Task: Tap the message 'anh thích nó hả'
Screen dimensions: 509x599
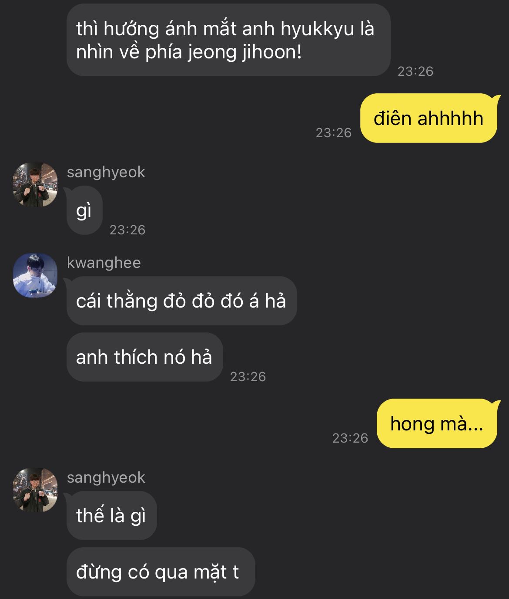Action: (x=144, y=357)
